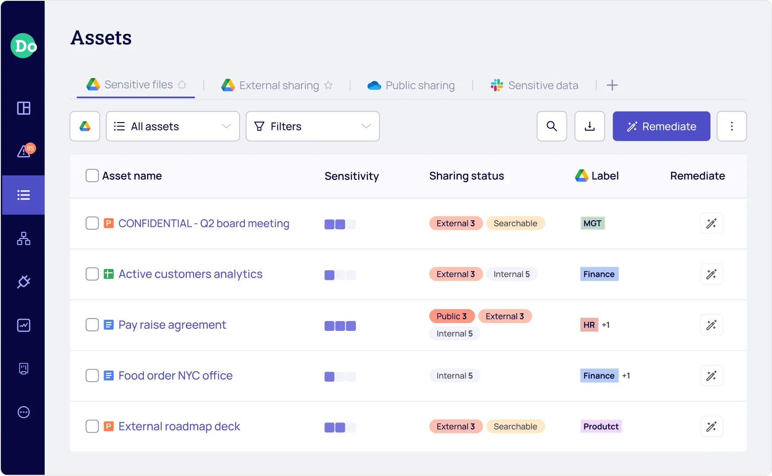Select all assets via the header checkbox
This screenshot has height=476, width=772.
pyautogui.click(x=92, y=176)
